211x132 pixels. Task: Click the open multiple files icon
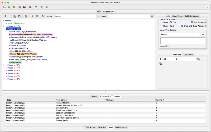[14, 7]
